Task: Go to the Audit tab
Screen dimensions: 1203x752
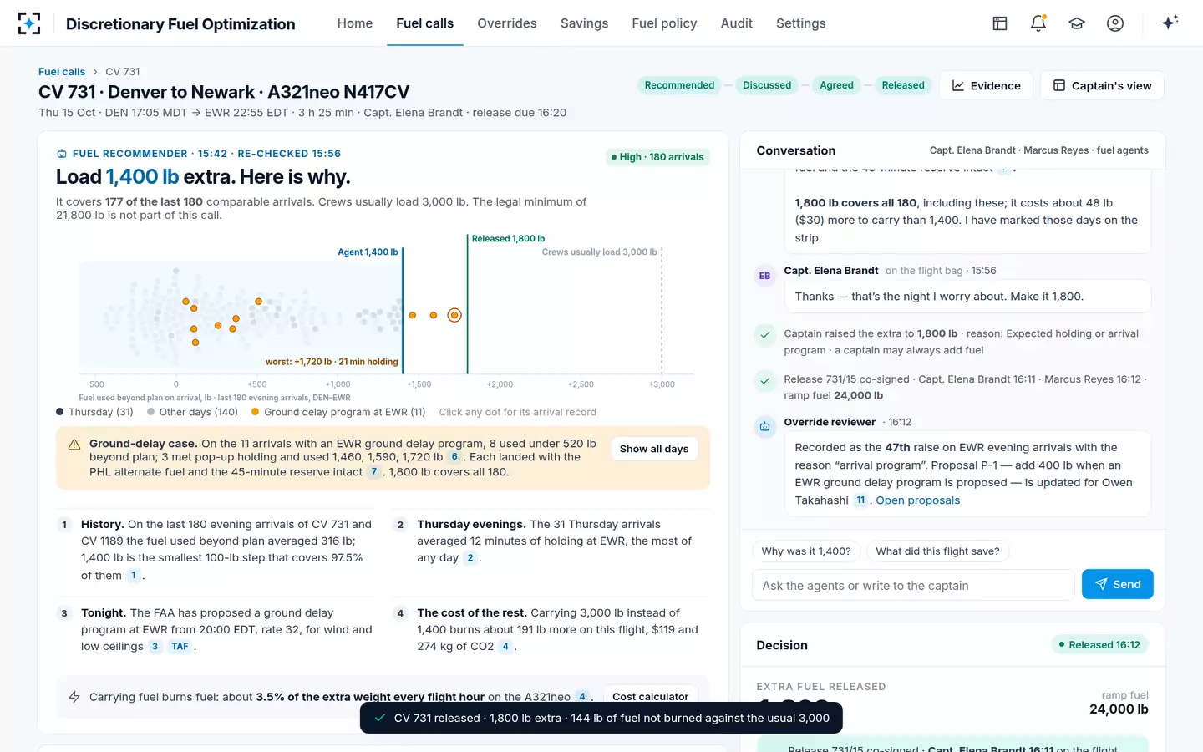Action: point(737,23)
